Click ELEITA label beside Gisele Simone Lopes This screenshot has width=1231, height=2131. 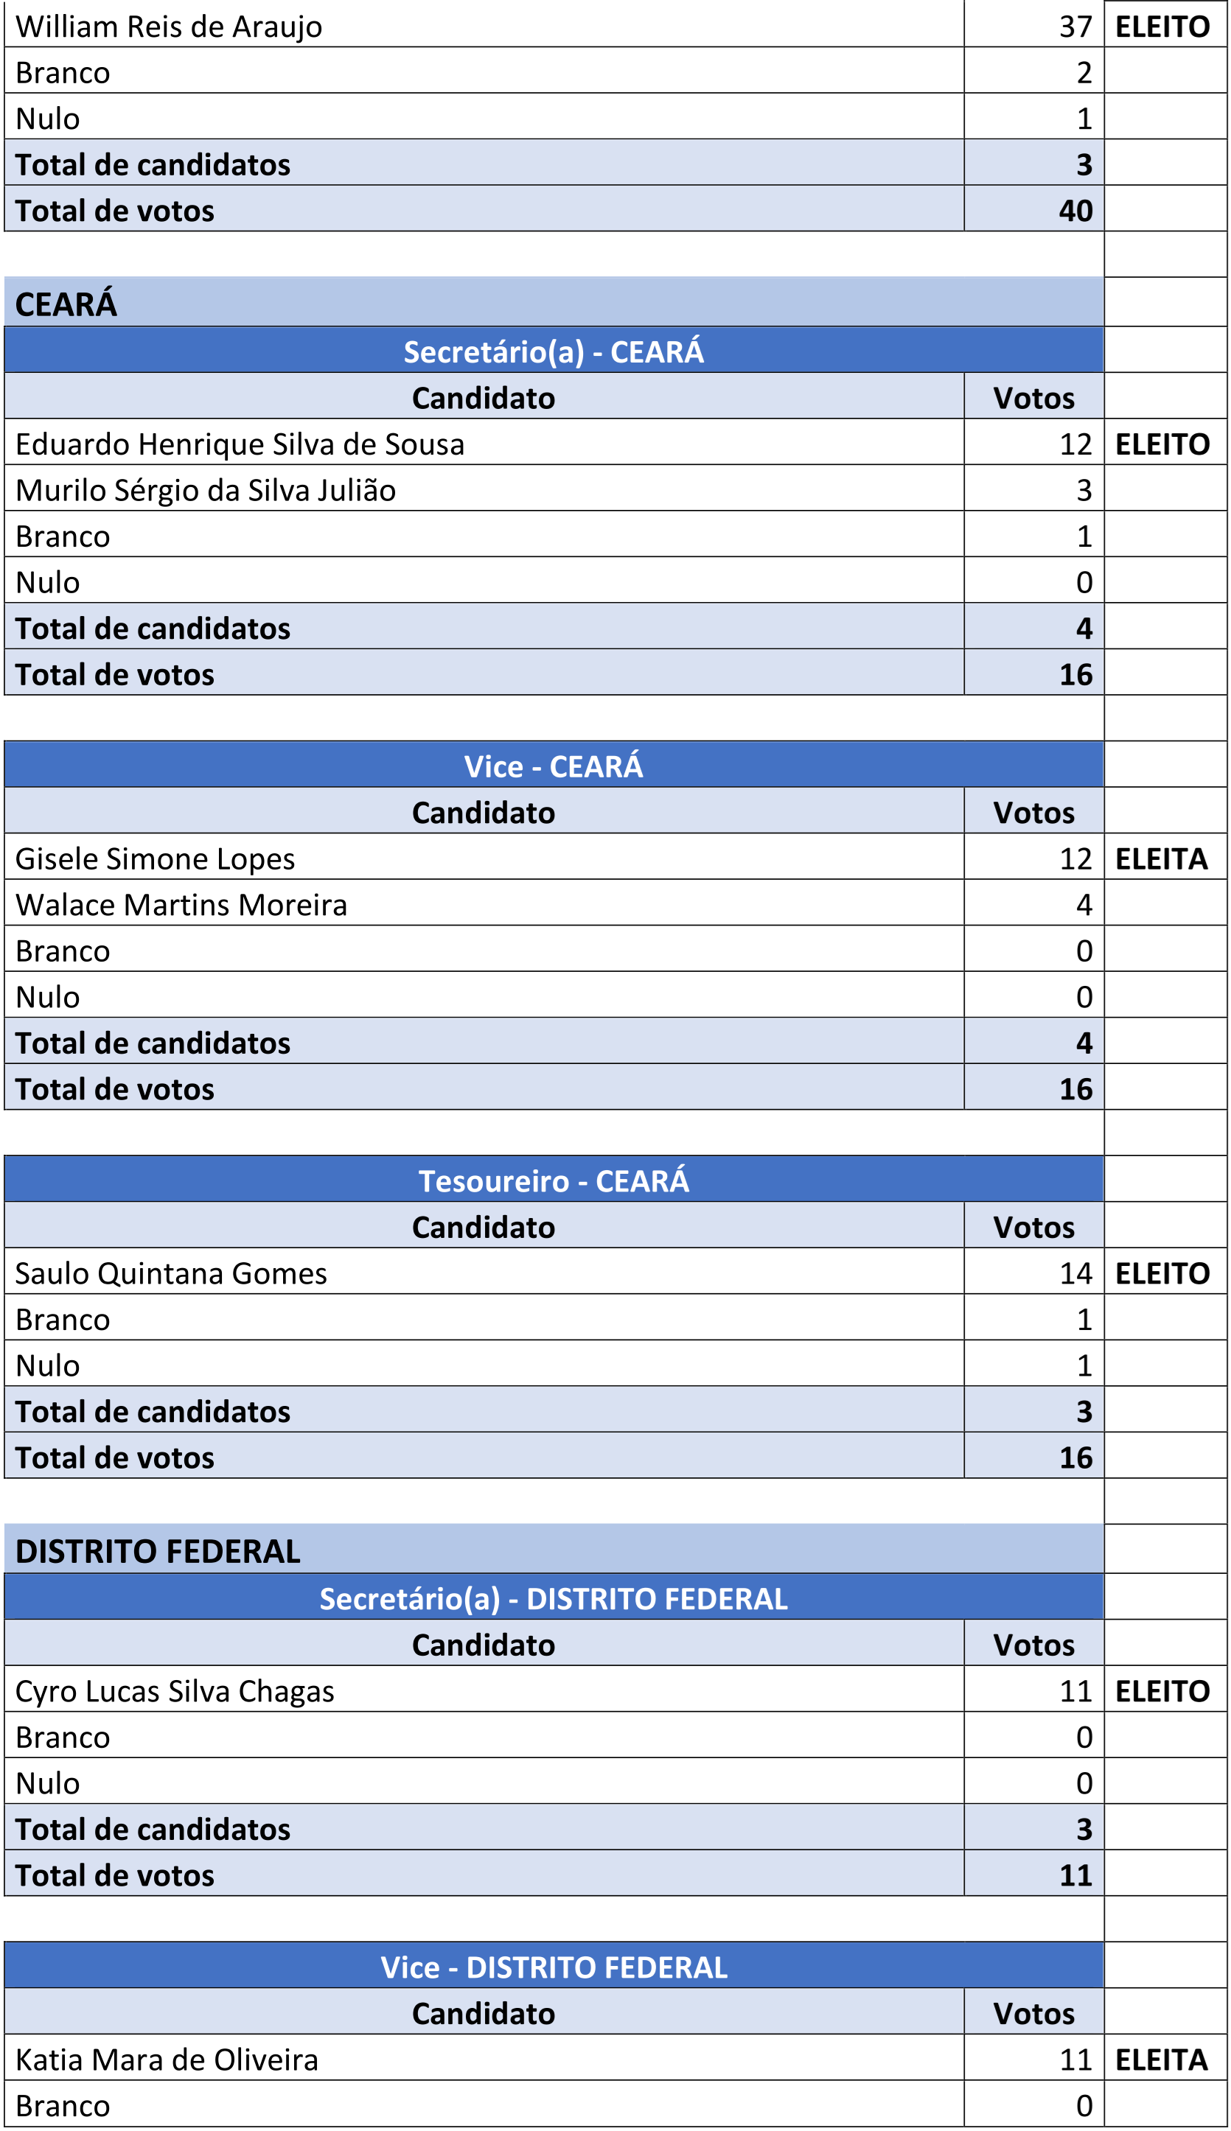coord(1162,858)
